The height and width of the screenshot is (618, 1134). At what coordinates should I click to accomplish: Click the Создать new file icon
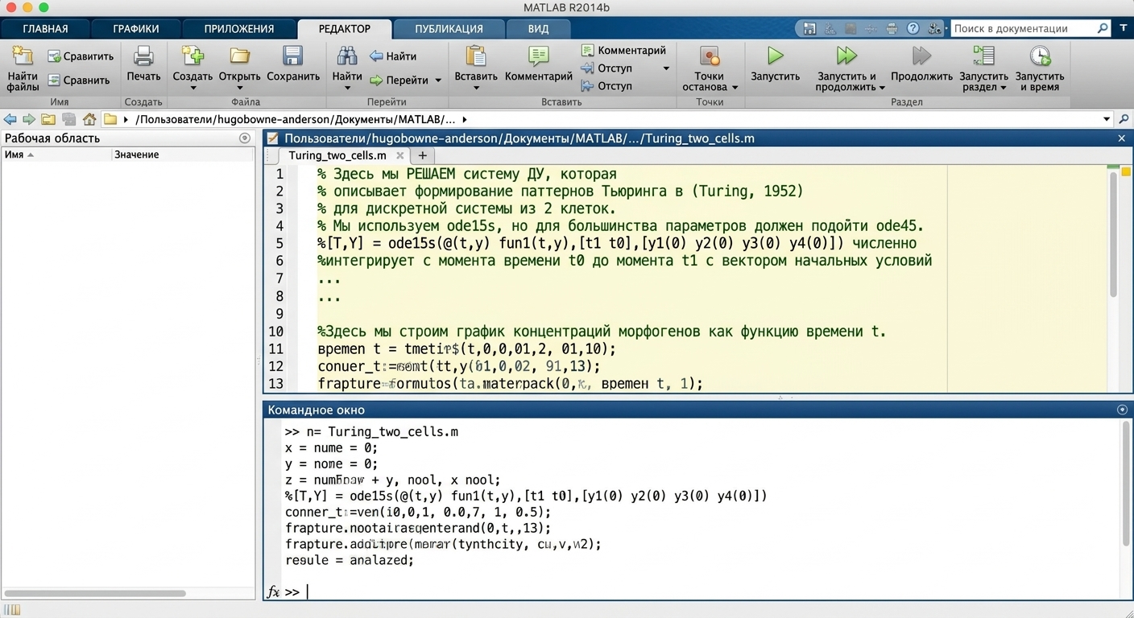[192, 56]
